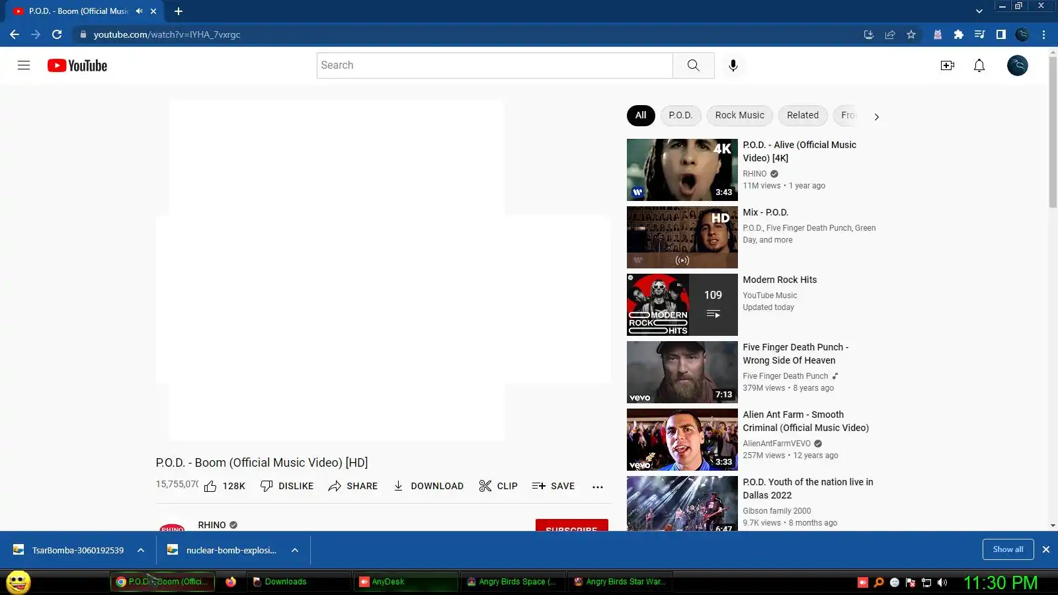
Task: Open a new browser tab
Action: [179, 11]
